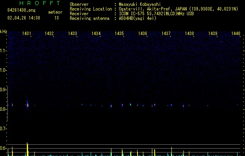Click the A504HB(yagi 4el) antenna text
Image resolution: width=245 pixels, height=156 pixels.
pos(137,18)
